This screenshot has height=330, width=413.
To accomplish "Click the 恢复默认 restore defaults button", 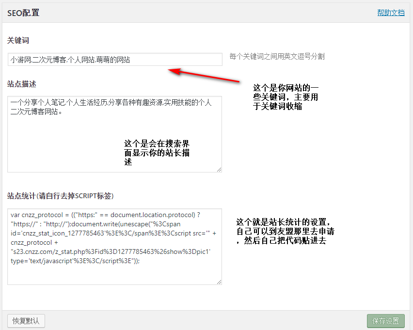I will point(26,321).
